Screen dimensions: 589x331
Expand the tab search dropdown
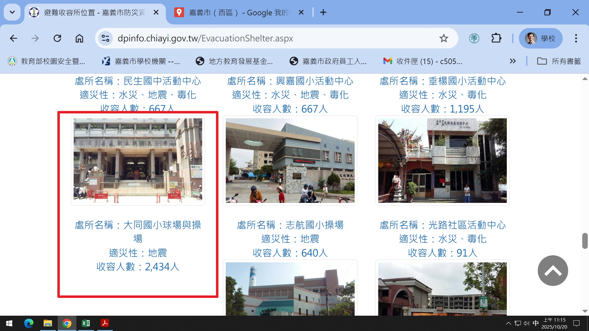12,12
